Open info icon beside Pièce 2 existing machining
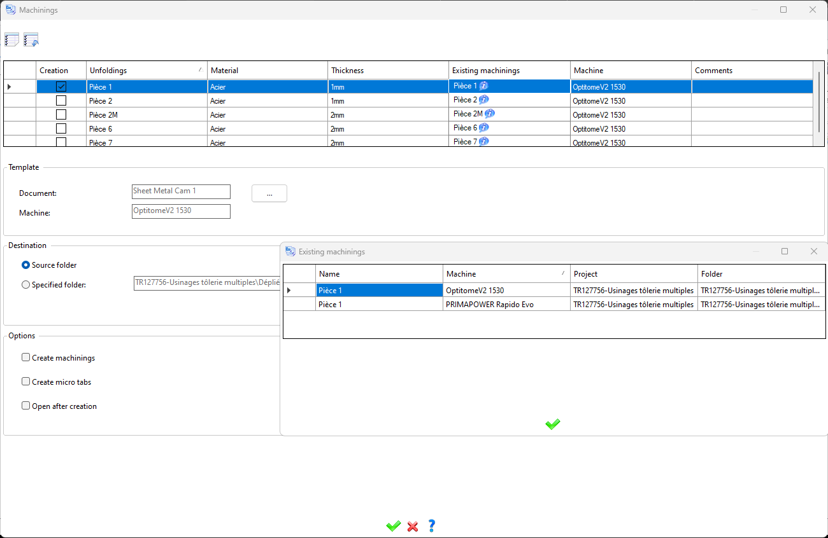The height and width of the screenshot is (538, 828). pos(484,100)
